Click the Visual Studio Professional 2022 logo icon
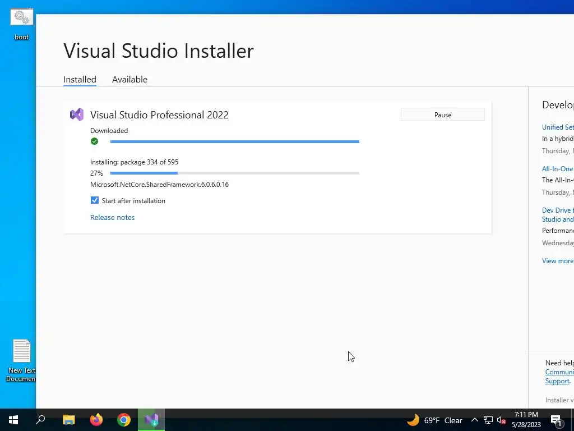This screenshot has width=574, height=431. tap(77, 114)
